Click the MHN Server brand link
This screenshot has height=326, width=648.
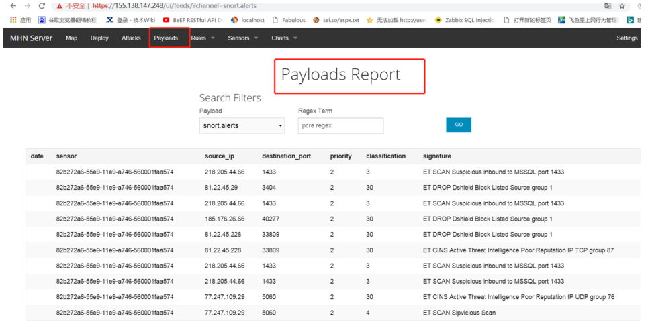point(32,38)
